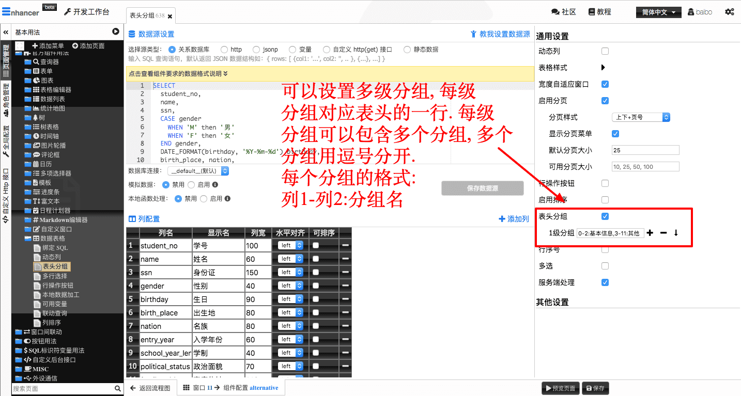Screen dimensions: 741x396
Task: Click the remove icon for student_no row
Action: (345, 245)
